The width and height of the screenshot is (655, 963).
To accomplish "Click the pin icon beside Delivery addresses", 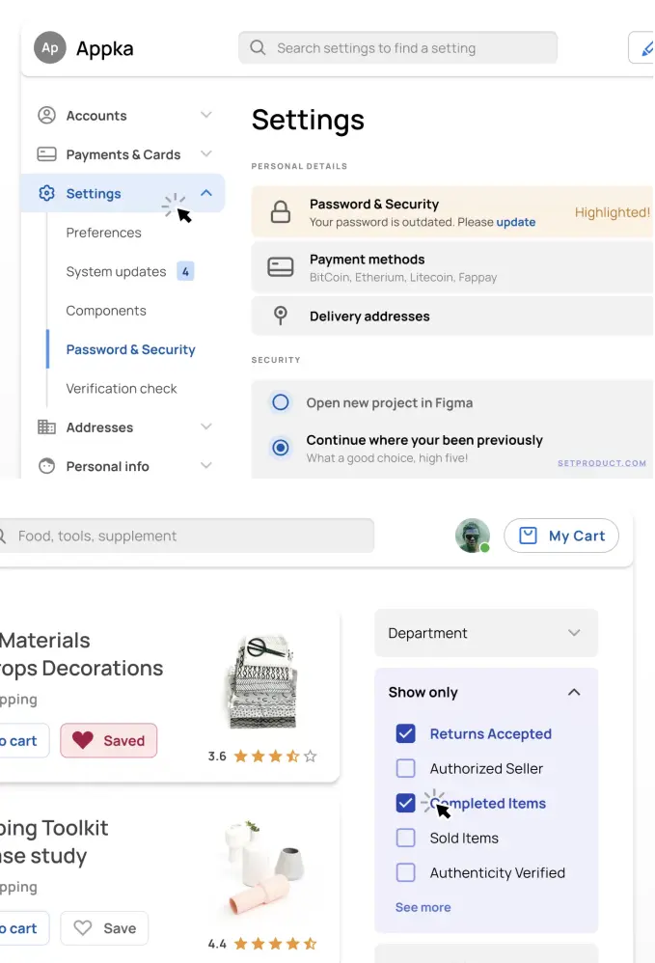I will [281, 316].
